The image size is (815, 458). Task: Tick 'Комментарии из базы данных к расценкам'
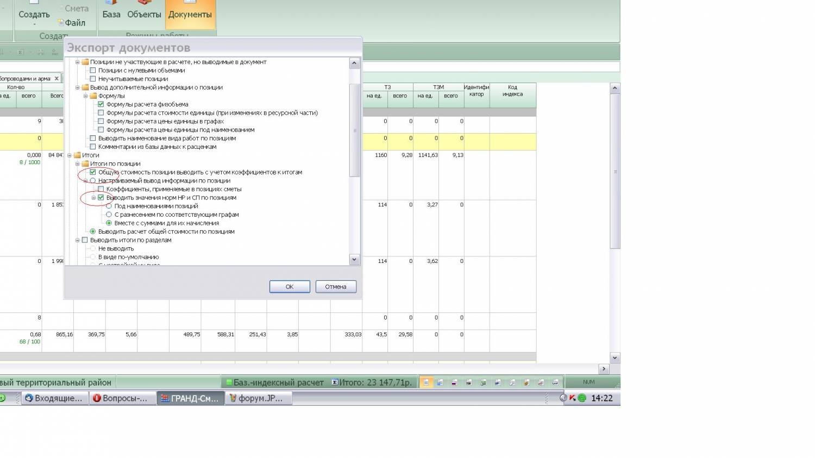(x=93, y=147)
